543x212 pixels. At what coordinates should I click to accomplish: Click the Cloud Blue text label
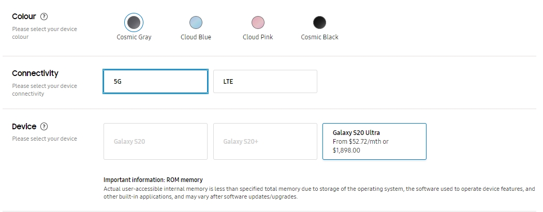click(x=196, y=37)
